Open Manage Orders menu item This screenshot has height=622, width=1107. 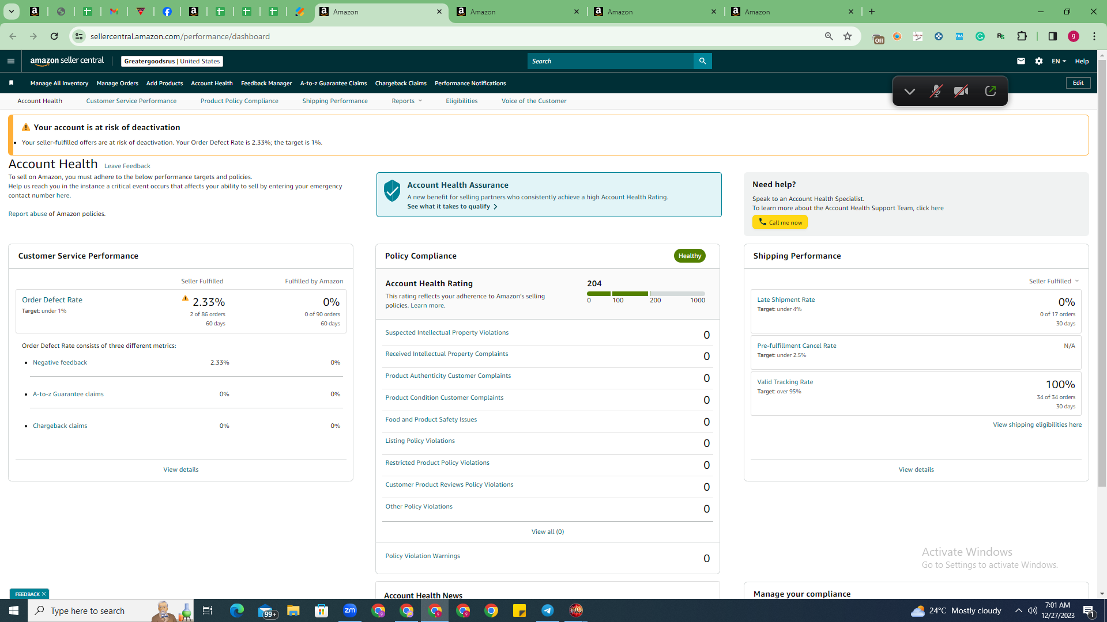pos(118,84)
